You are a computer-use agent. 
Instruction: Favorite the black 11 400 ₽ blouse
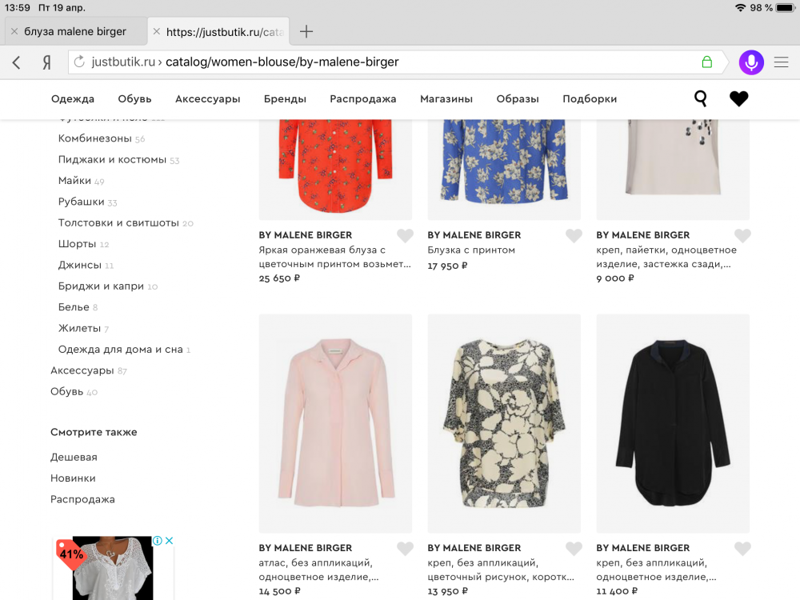click(x=742, y=548)
